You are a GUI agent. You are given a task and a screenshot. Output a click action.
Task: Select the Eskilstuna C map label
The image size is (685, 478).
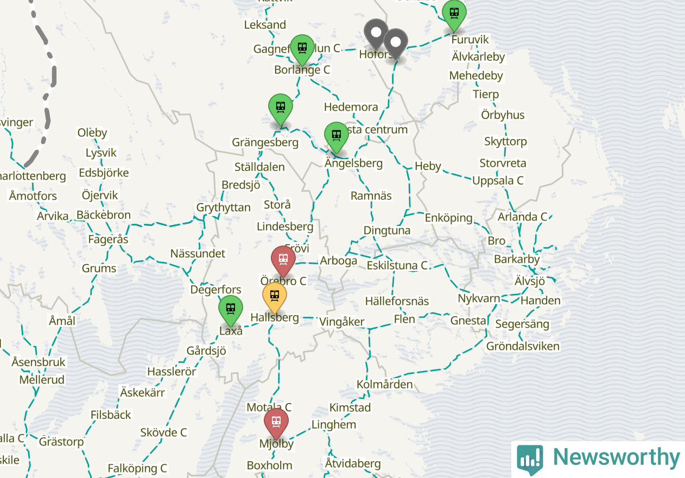click(x=397, y=266)
